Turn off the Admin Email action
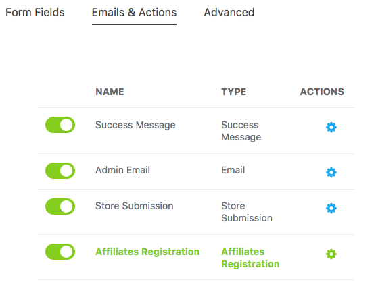The height and width of the screenshot is (303, 376). (60, 171)
